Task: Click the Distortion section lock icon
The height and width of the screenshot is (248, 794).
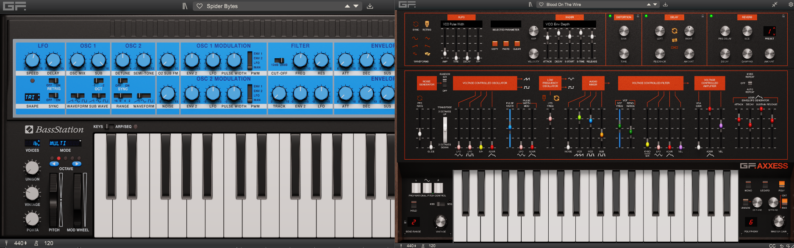Action: [639, 16]
